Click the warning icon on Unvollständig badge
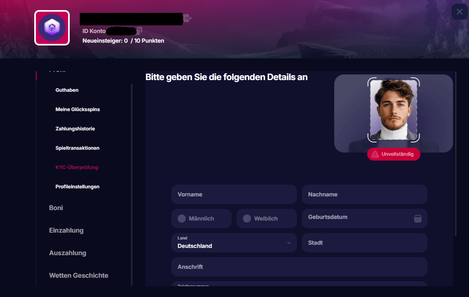Viewport: 469px width, 297px height. pos(375,154)
